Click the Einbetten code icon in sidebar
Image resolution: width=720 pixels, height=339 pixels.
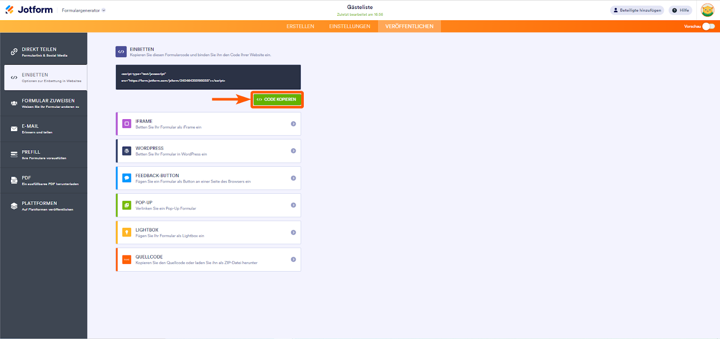(14, 77)
